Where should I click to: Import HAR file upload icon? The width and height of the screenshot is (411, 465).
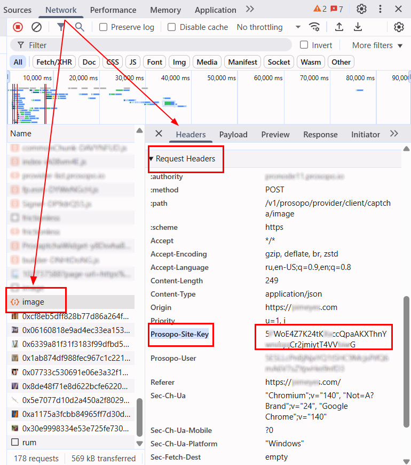pos(339,27)
